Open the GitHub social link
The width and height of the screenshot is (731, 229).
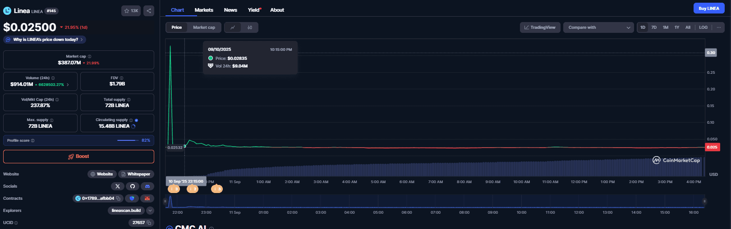tap(133, 186)
